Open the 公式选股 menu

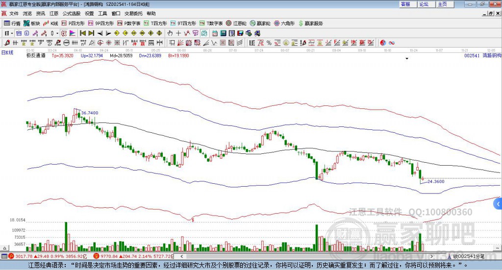click(x=72, y=14)
